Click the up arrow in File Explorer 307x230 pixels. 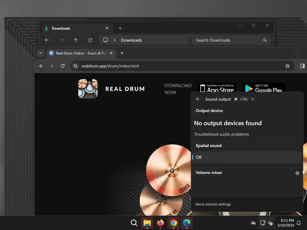pos(76,40)
